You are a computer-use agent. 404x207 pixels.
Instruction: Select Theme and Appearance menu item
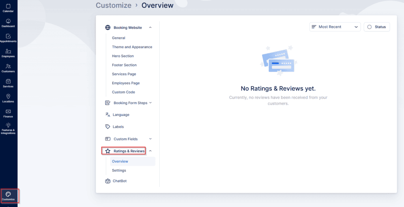click(132, 47)
